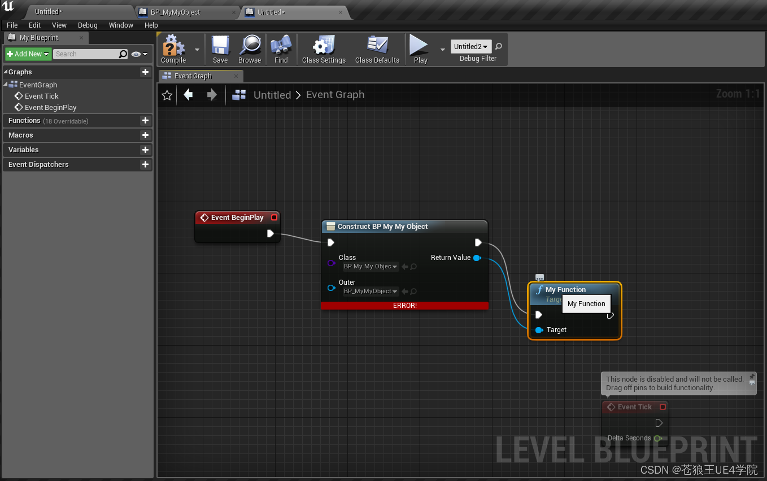767x481 pixels.
Task: Open the File menu
Action: (12, 25)
